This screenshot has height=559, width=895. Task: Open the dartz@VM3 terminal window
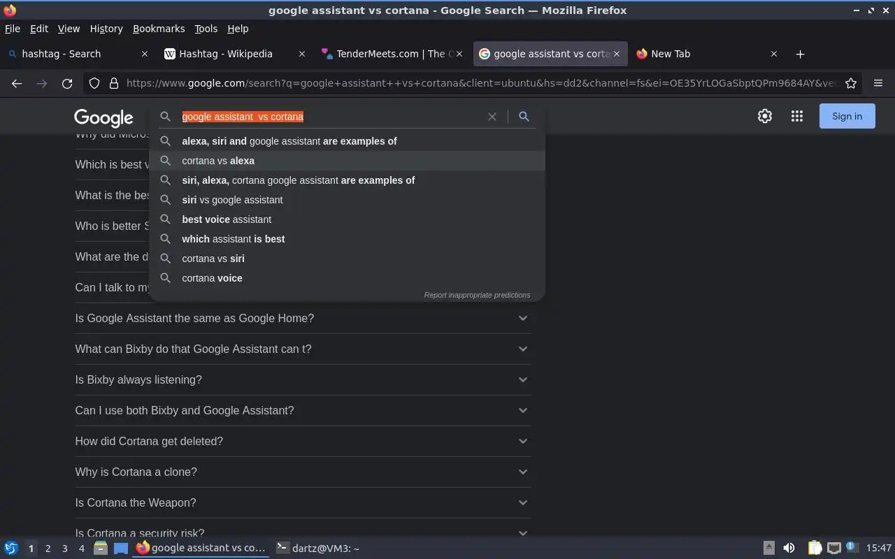click(318, 549)
